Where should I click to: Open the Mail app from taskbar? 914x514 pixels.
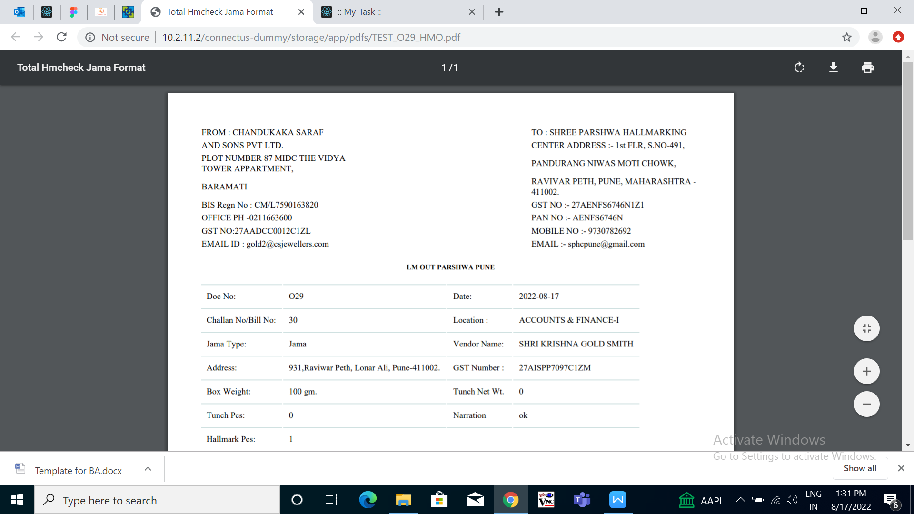[475, 500]
